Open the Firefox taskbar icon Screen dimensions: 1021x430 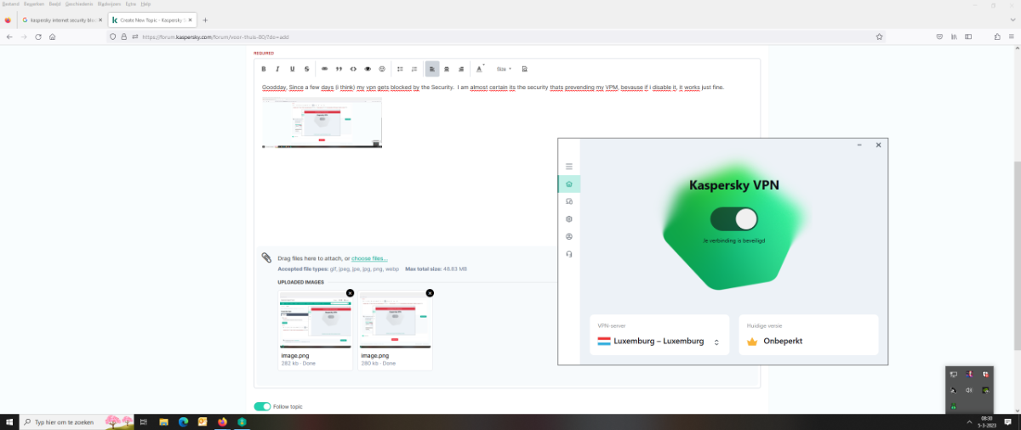[222, 422]
